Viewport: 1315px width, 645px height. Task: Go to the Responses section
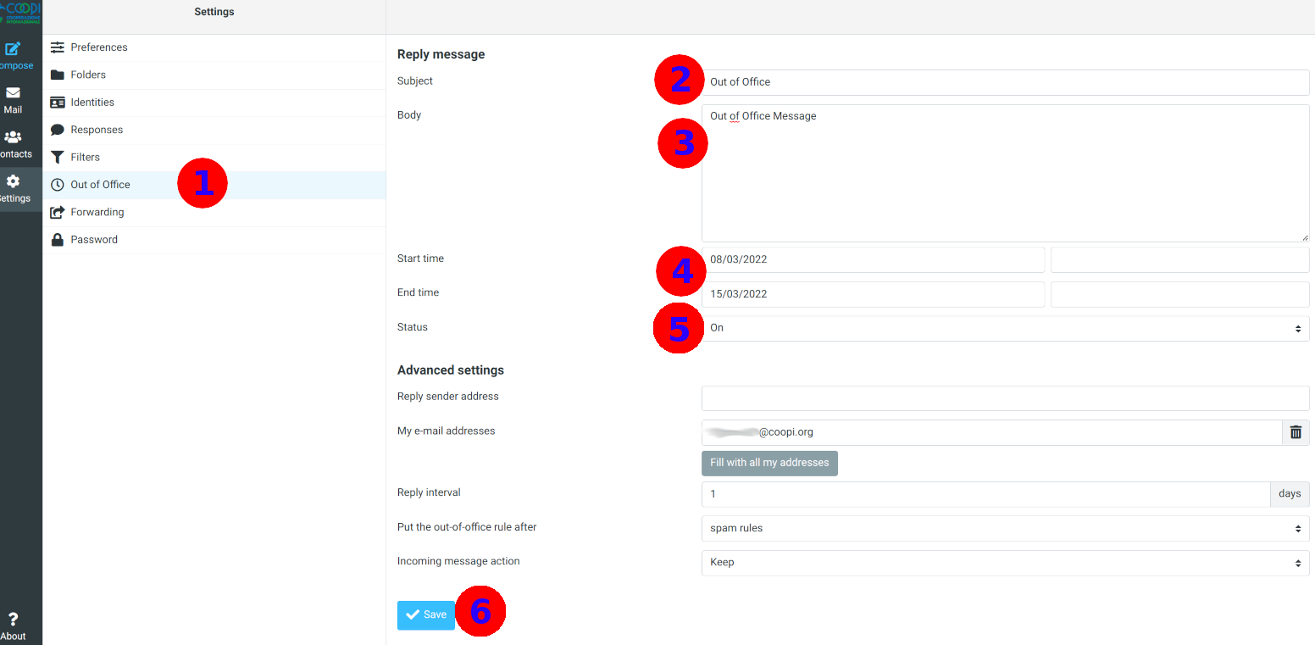[x=97, y=130]
